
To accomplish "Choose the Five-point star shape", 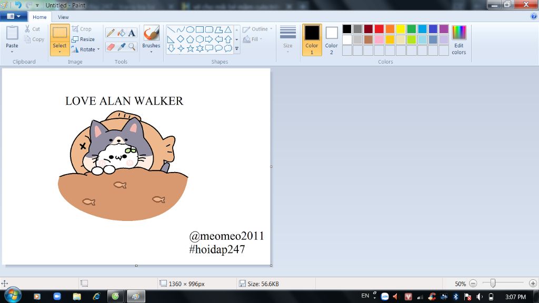I will click(x=190, y=49).
